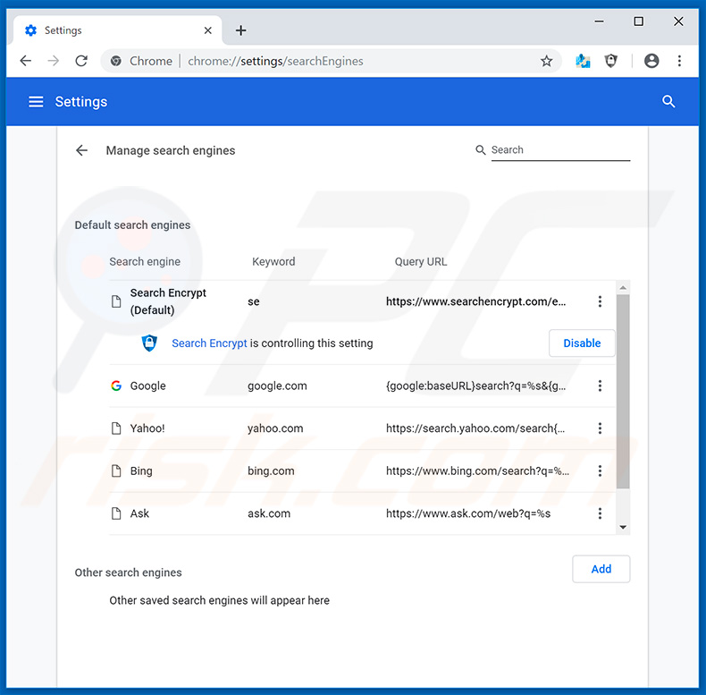The image size is (706, 695).
Task: Focus the Search engines search field
Action: 560,150
